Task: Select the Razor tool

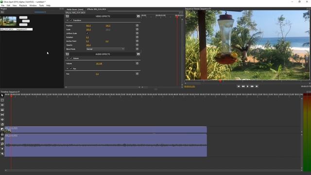Action: coord(2,110)
